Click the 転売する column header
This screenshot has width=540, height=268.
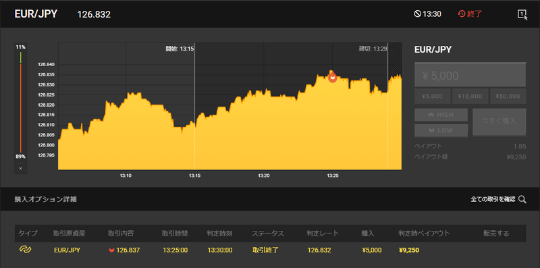[x=496, y=233]
